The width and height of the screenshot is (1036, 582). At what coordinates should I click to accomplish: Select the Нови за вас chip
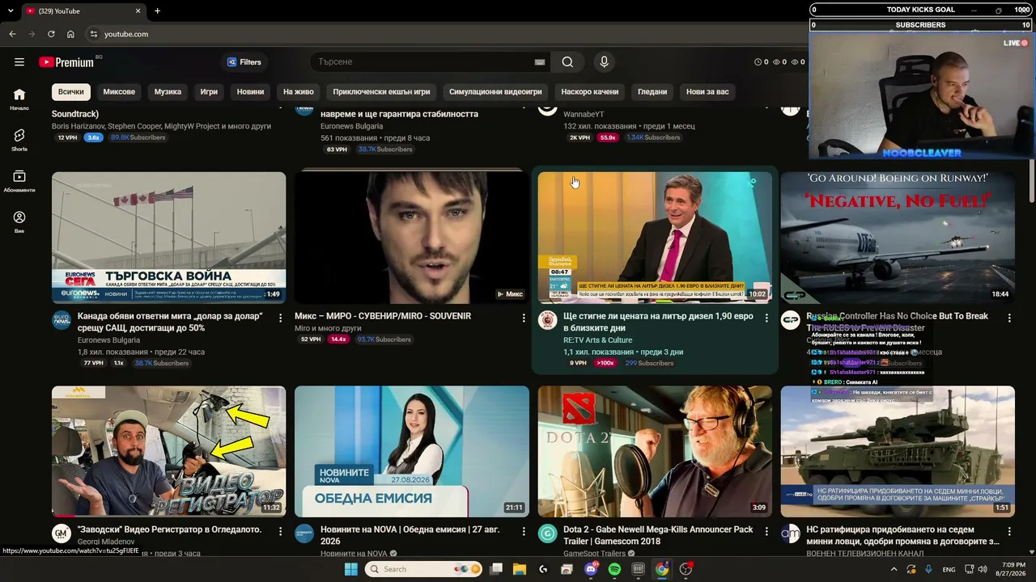707,91
